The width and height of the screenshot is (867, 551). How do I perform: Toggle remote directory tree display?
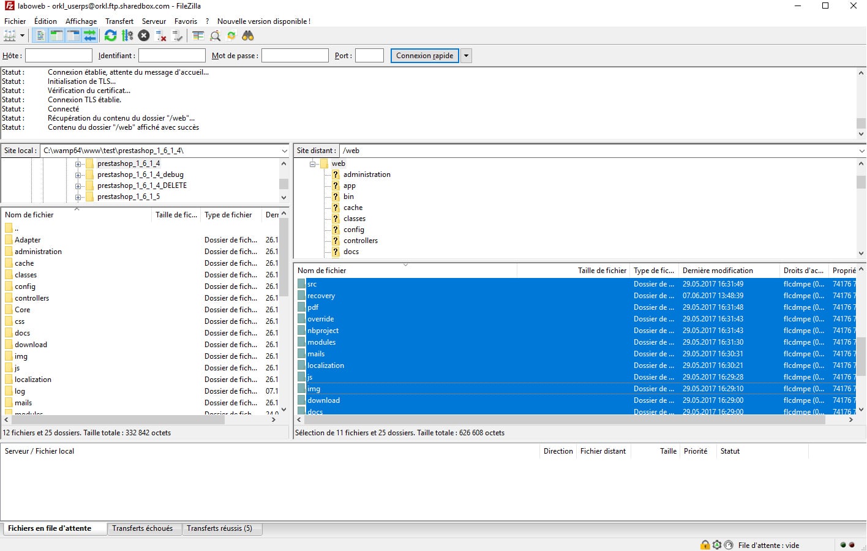pyautogui.click(x=73, y=36)
